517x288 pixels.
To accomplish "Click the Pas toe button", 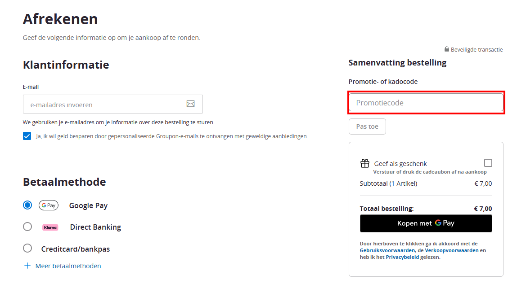I will point(367,127).
